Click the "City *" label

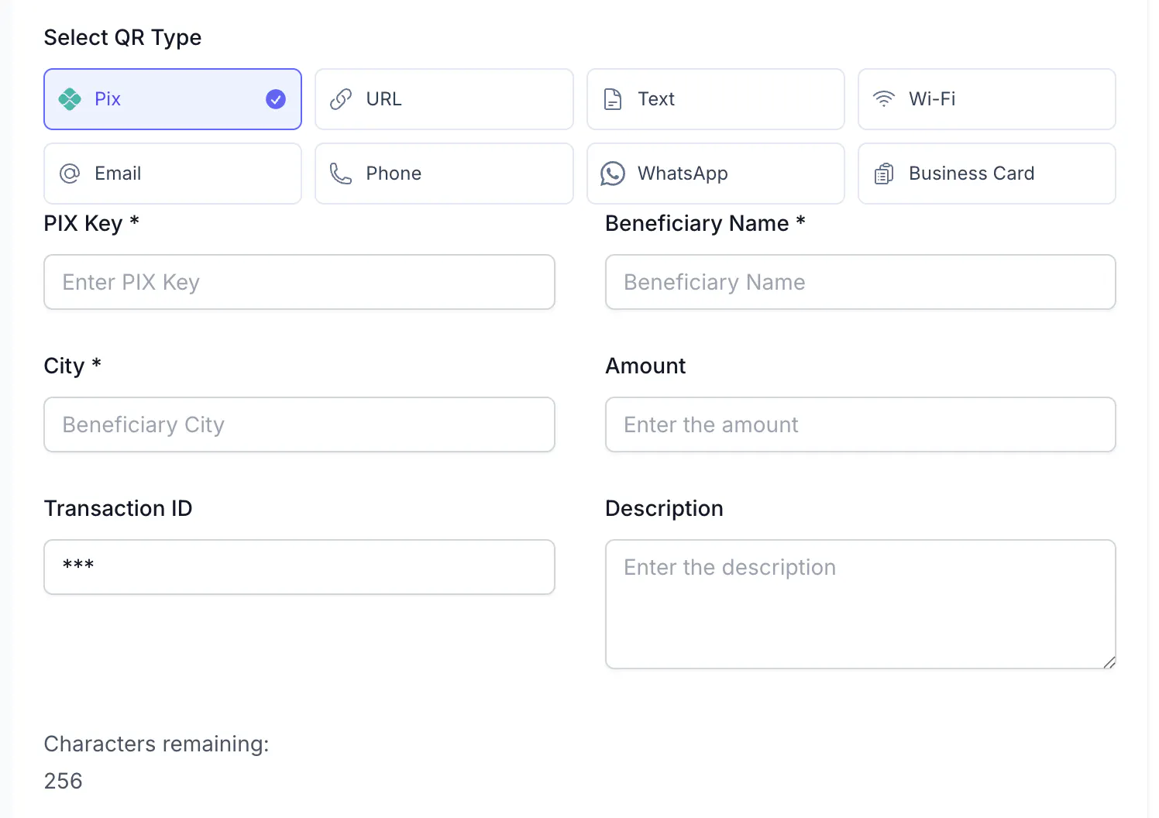(73, 366)
